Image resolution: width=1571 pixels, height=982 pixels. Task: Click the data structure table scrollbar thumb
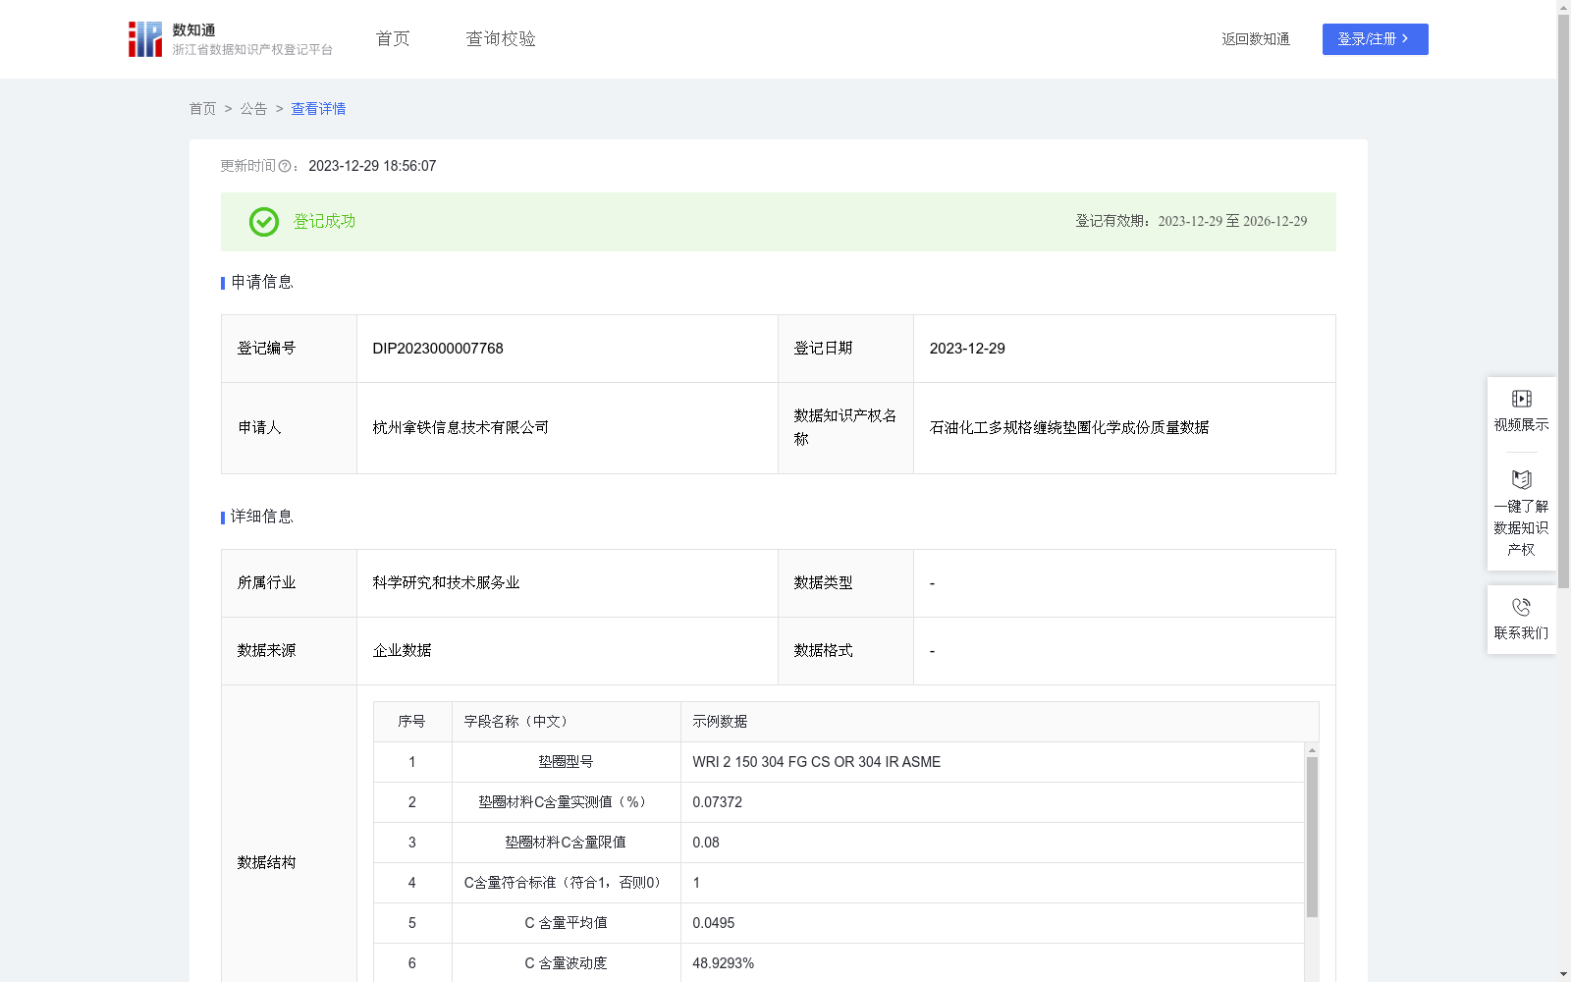[1312, 837]
